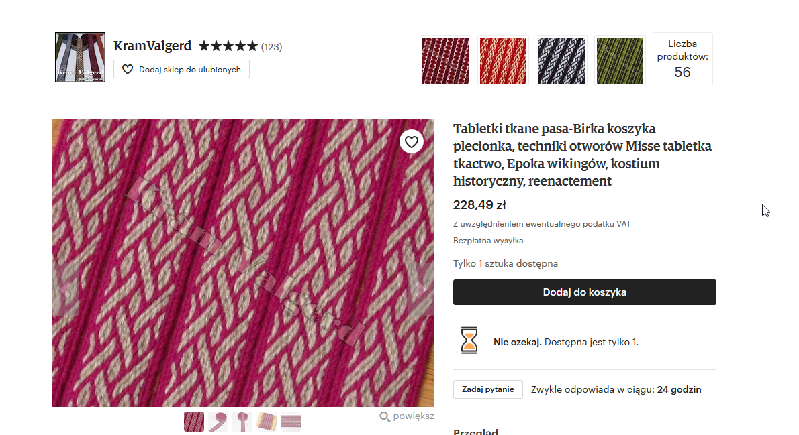This screenshot has width=799, height=435.
Task: Open the 'Liczba produktów: 56' shop listing
Action: point(682,60)
